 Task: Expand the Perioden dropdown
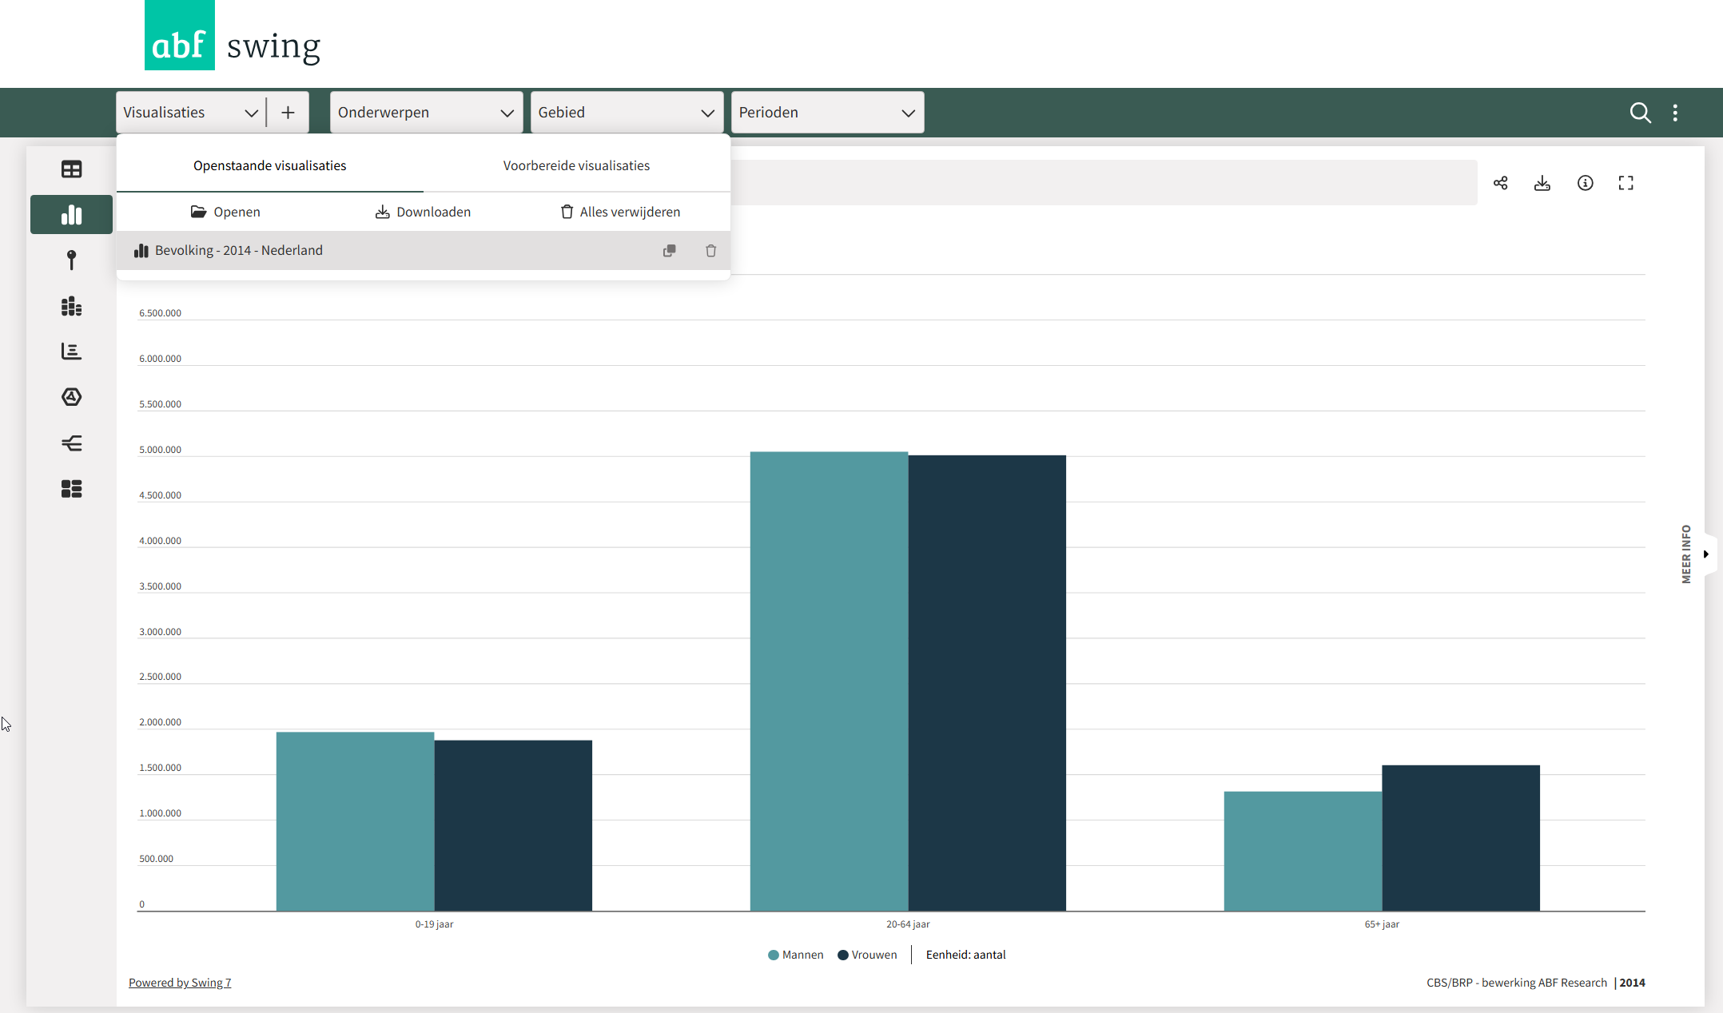pyautogui.click(x=826, y=113)
